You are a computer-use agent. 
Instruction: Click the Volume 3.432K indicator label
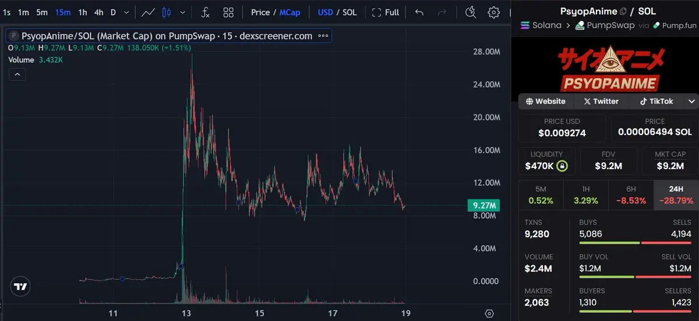[x=36, y=59]
